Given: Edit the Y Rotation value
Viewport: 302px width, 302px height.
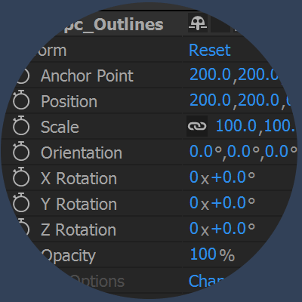Looking at the screenshot, I should pyautogui.click(x=222, y=202).
